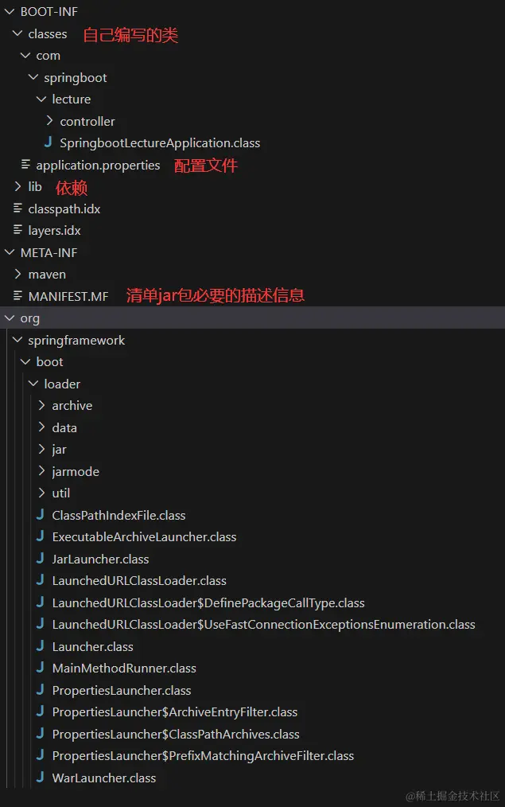Expand the jarmode folder chevron
Viewport: 505px width, 807px height.
pos(41,471)
